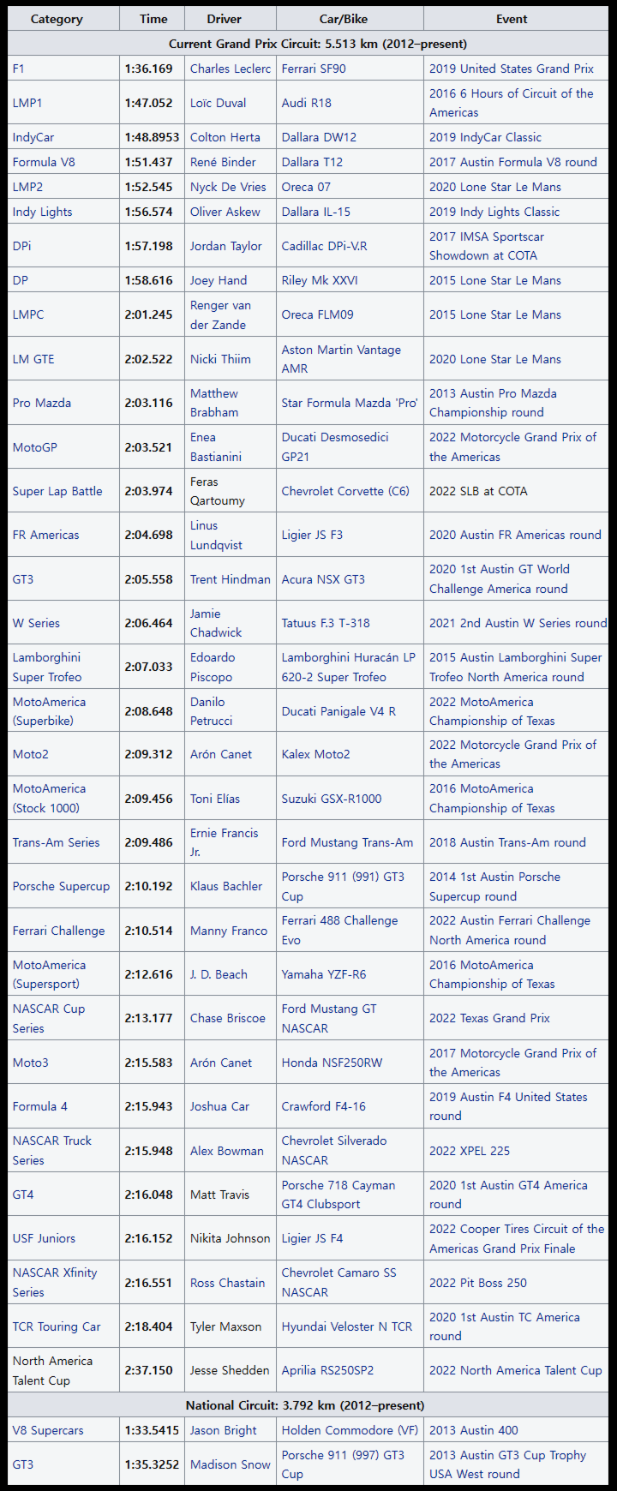Image resolution: width=617 pixels, height=1491 pixels.
Task: Open Colton Herta driver link
Action: (225, 137)
